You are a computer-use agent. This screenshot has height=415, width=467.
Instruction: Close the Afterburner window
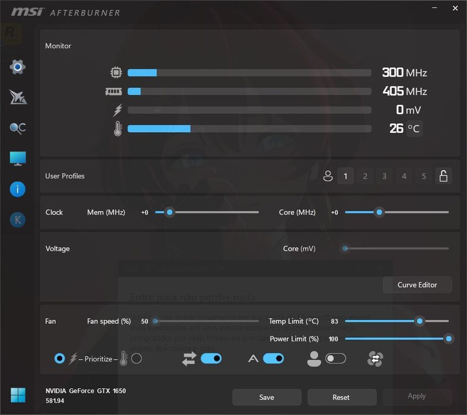[x=455, y=8]
